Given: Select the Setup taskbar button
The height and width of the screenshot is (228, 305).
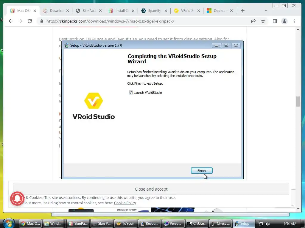Looking at the screenshot, I should tap(244, 224).
